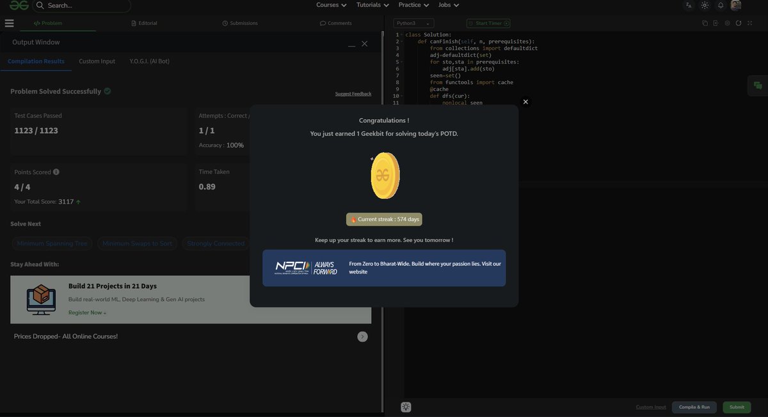Select the Custom Input tab in Output Window
The width and height of the screenshot is (768, 417).
tap(97, 61)
